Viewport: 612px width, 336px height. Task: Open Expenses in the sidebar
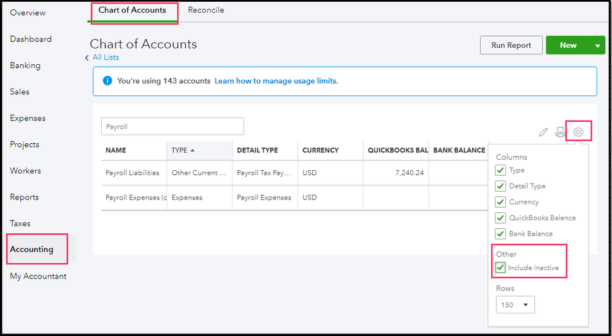(x=28, y=118)
